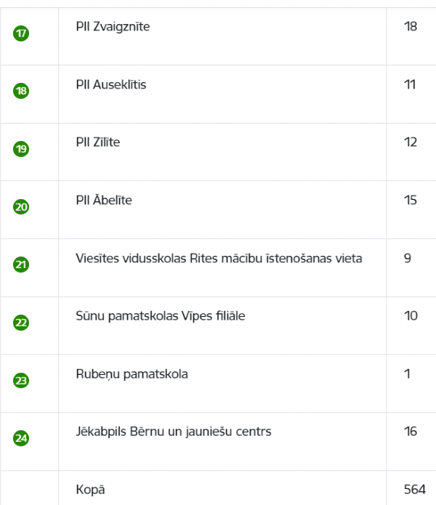
Task: Select the green number 23 badge
Action: (21, 380)
